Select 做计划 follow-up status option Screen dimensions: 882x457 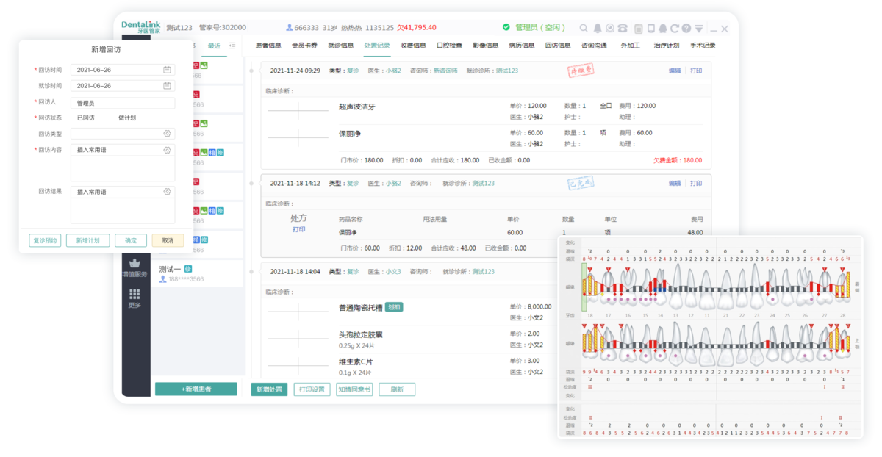127,118
